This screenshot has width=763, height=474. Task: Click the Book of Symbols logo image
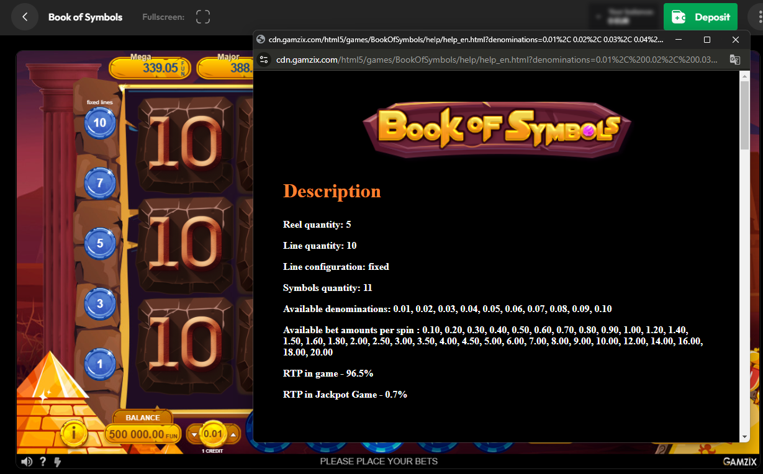point(497,129)
